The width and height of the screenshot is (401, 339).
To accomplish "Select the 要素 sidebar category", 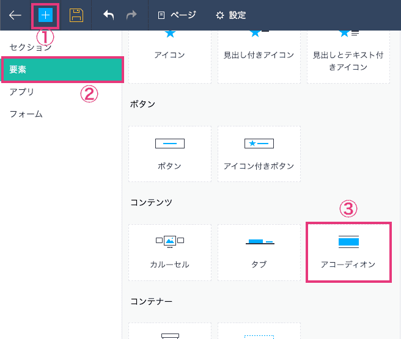I will pyautogui.click(x=62, y=70).
